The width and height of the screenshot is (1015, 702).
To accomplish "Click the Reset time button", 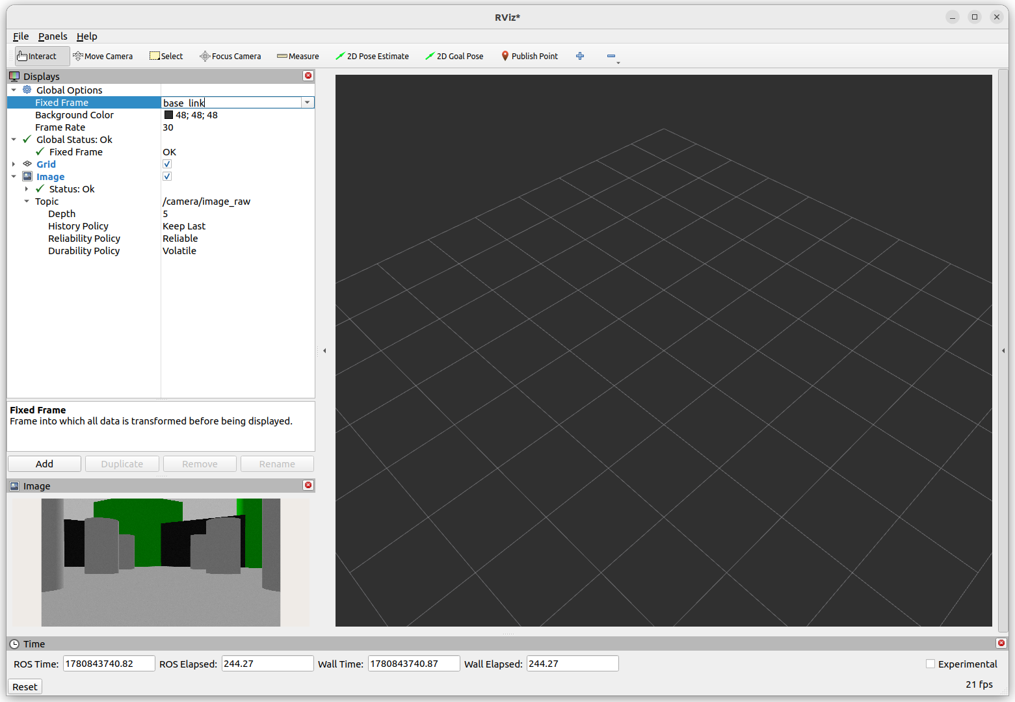I will coord(25,686).
